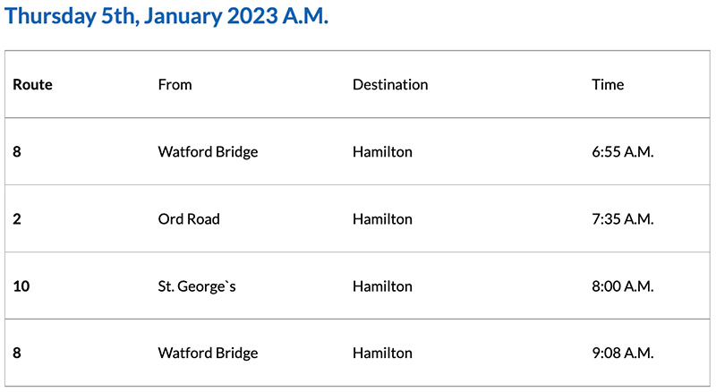The height and width of the screenshot is (392, 716).
Task: Click Hamilton in the Ord Road row
Action: click(x=382, y=219)
